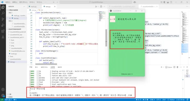The image size is (190, 101).
Task: Switch to the Problems panel tab
Action: tap(31, 67)
